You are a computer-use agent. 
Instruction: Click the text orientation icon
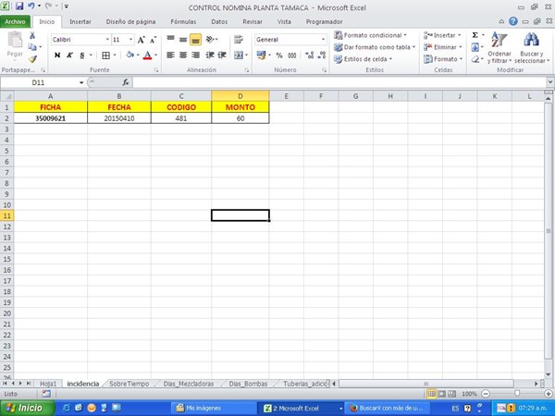(211, 39)
